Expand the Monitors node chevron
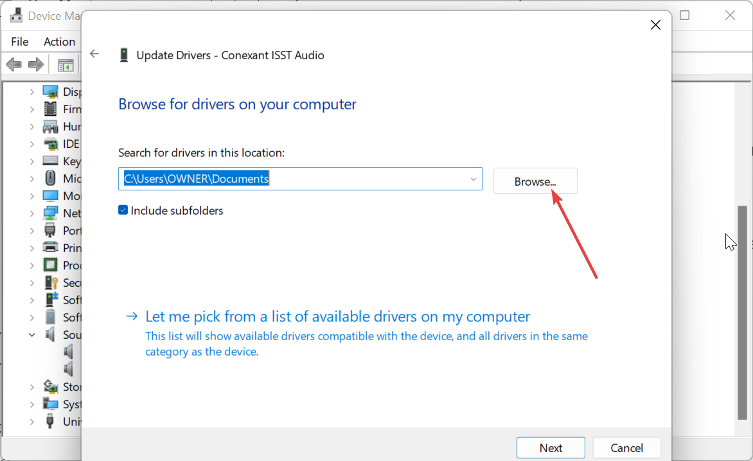This screenshot has height=461, width=753. coord(31,195)
